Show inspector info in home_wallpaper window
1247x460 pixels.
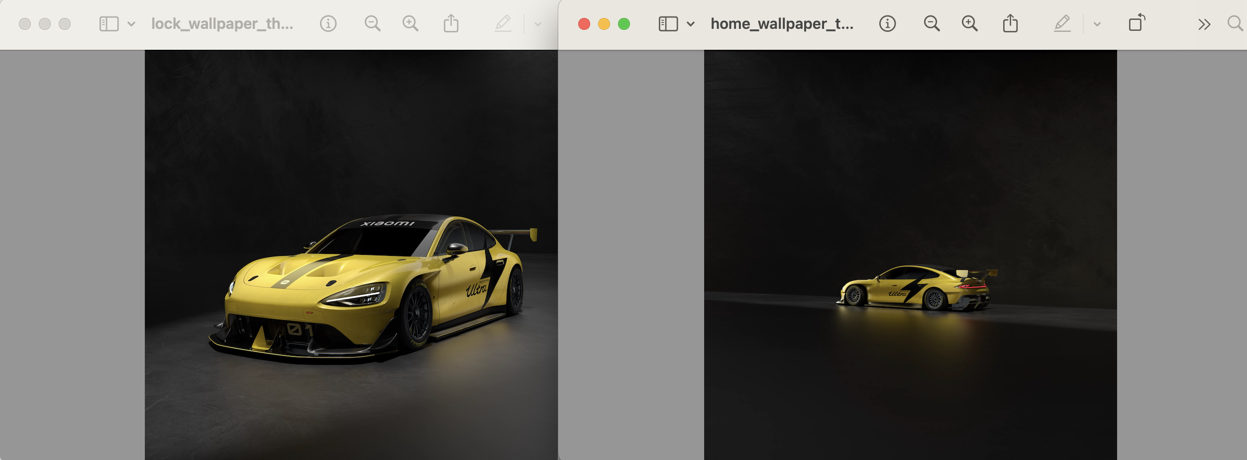(x=887, y=24)
